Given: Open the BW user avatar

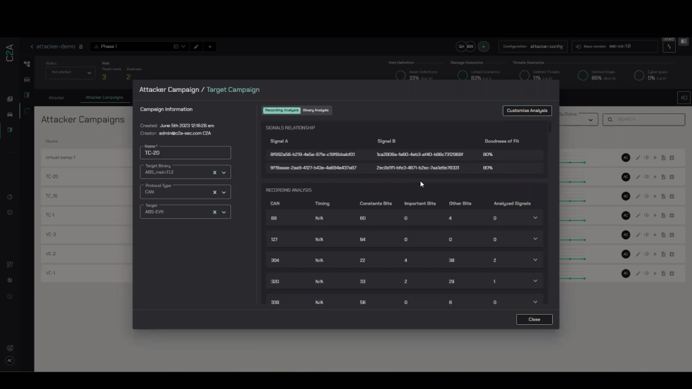Looking at the screenshot, I should point(470,47).
